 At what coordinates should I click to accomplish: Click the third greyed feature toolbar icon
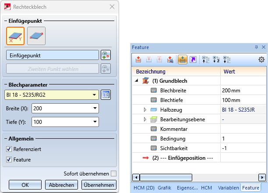point(159,60)
